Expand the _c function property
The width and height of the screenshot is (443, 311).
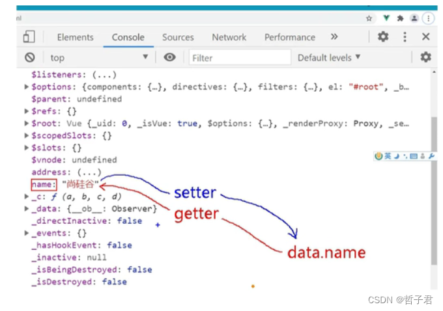tap(26, 196)
